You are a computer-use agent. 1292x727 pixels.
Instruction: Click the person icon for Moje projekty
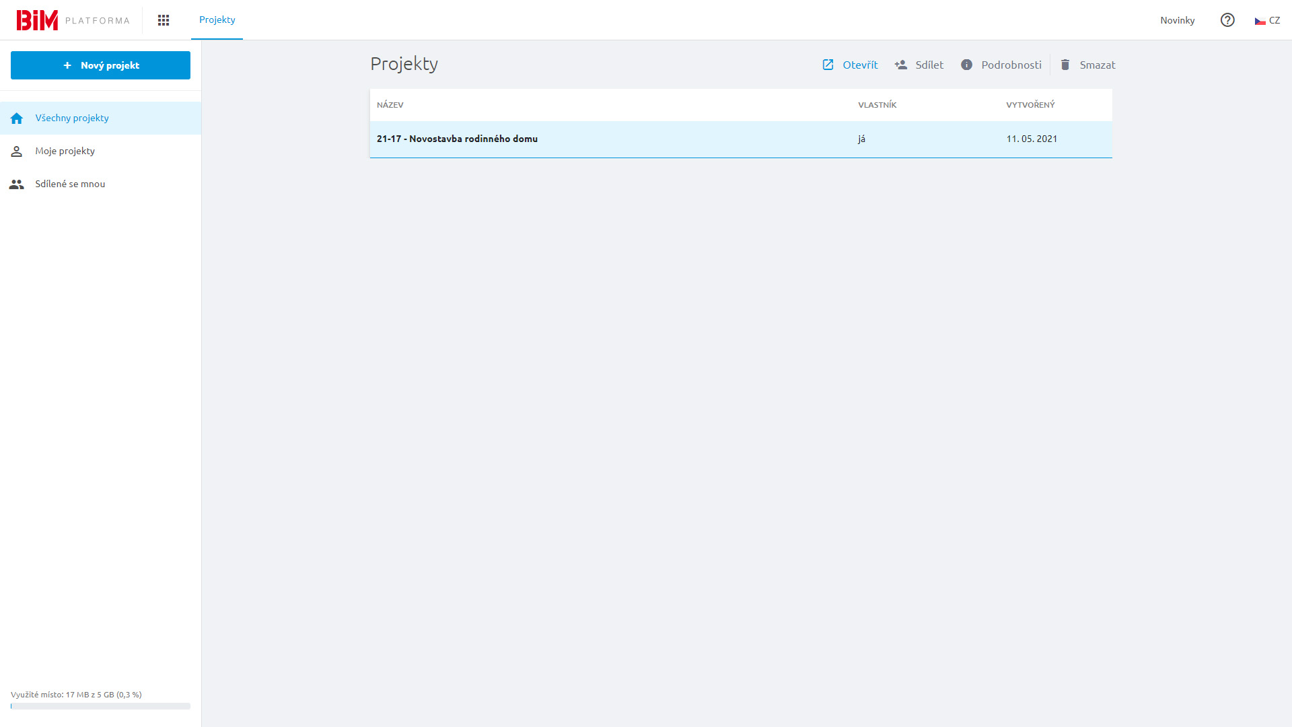click(17, 151)
